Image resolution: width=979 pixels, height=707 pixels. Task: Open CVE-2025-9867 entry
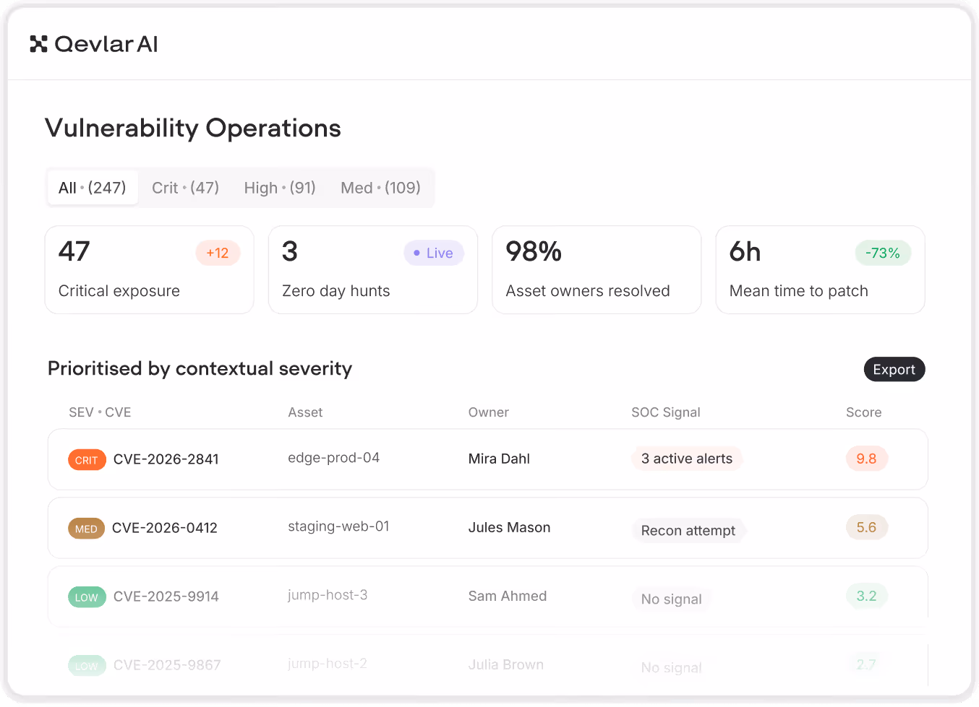click(x=167, y=665)
